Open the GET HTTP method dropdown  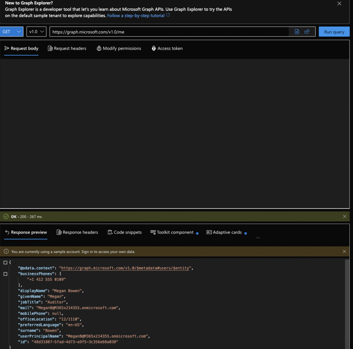point(12,32)
